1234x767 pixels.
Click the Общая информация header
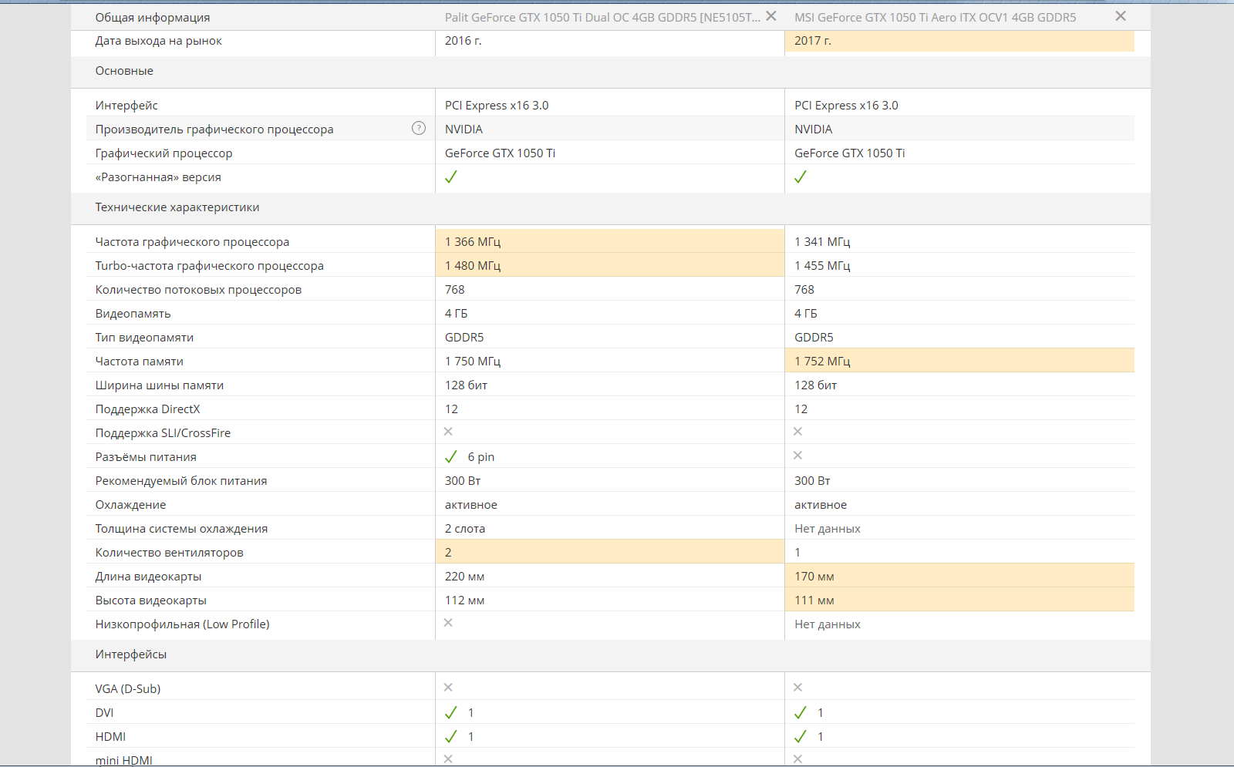(x=153, y=17)
